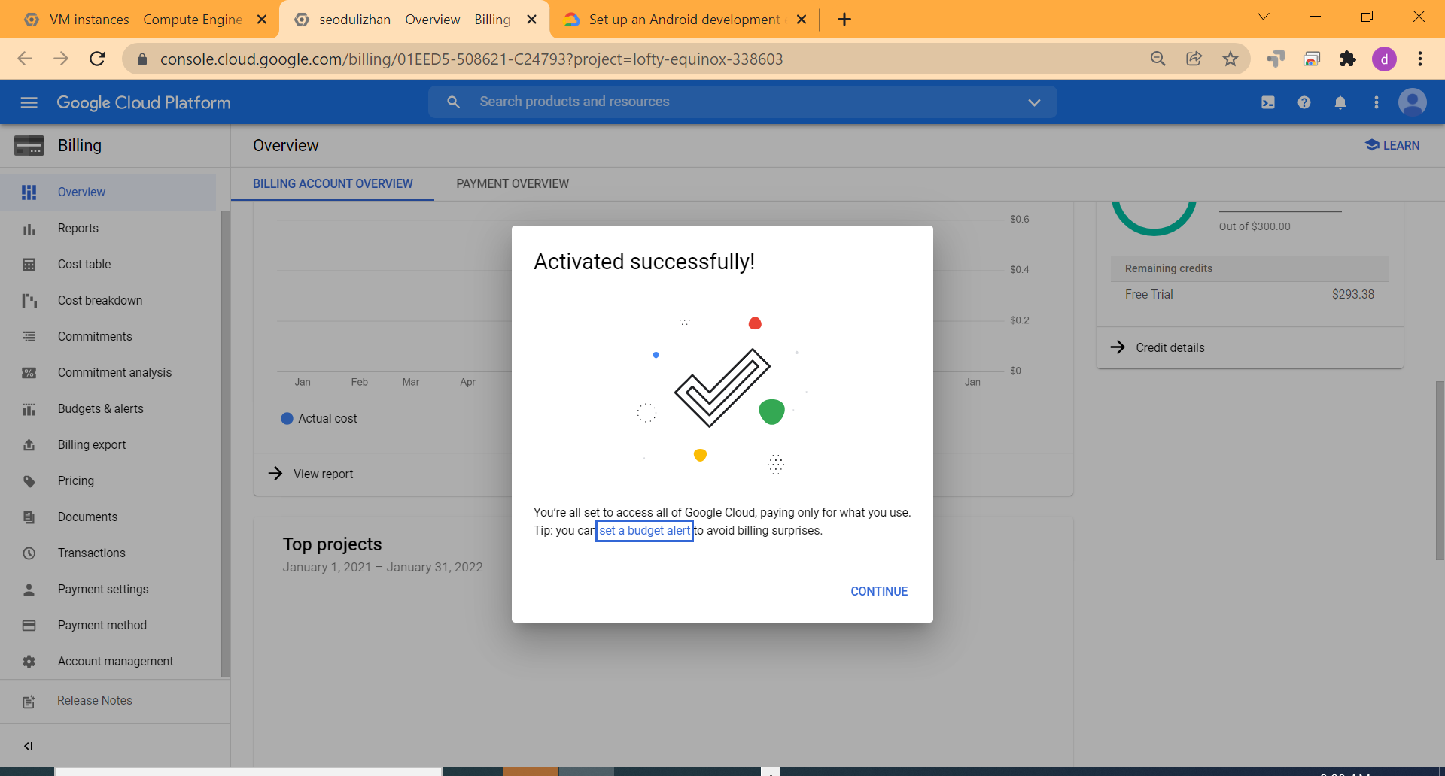Open the Google account avatar

coord(1413,102)
